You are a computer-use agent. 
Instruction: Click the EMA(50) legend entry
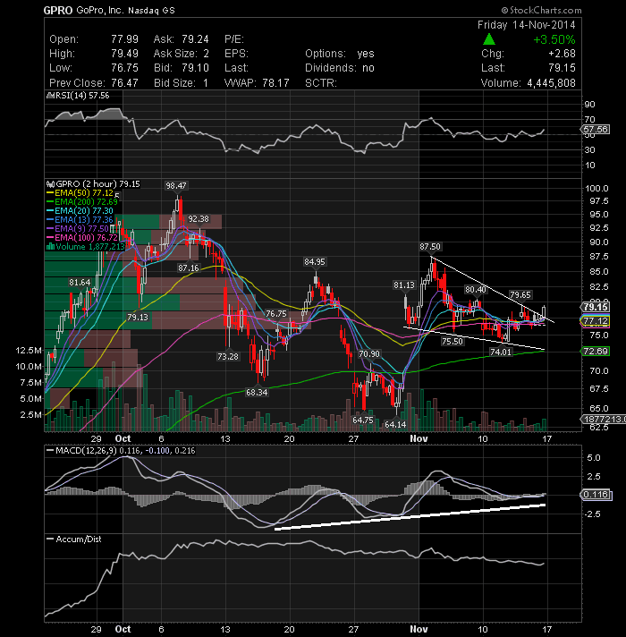(x=80, y=193)
